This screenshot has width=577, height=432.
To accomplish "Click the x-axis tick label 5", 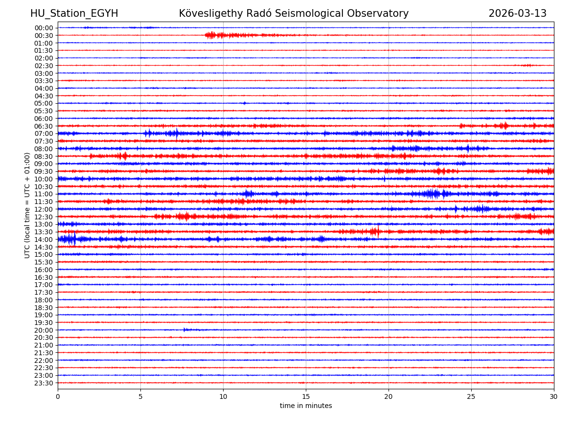I will 140,396.
